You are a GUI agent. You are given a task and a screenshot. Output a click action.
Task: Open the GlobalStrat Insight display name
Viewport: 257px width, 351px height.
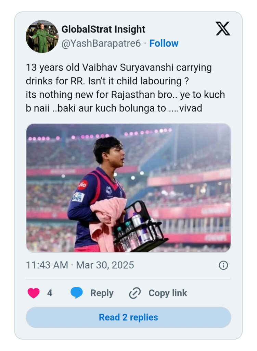pyautogui.click(x=103, y=29)
